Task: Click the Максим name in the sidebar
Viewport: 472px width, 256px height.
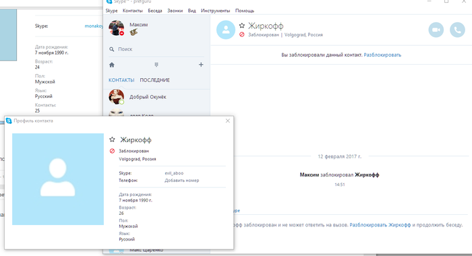Action: tap(138, 25)
